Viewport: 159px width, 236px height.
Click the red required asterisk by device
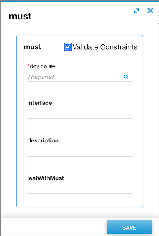[x=28, y=65]
